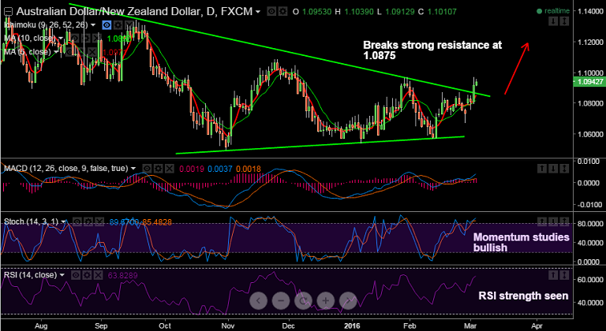Toggle Stoch visibility eye
606x331 pixels.
pyautogui.click(x=77, y=221)
